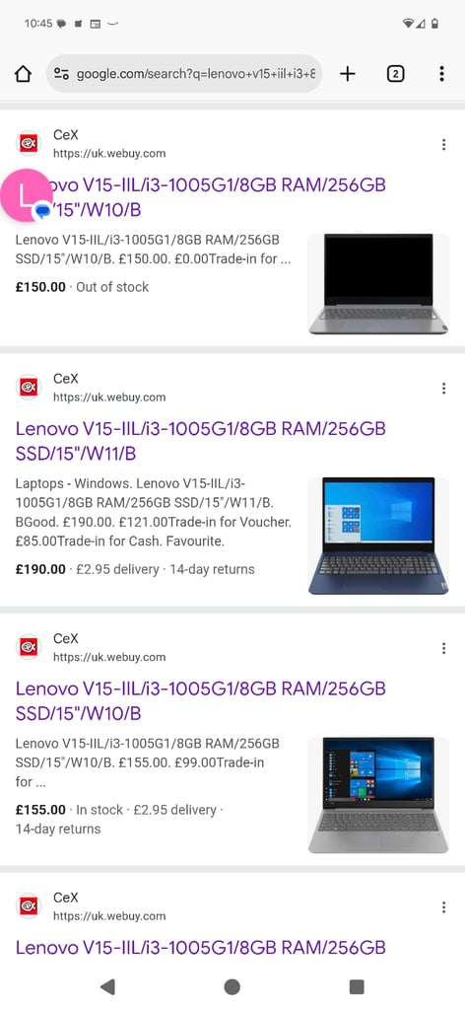
Task: Tap the Chrome home icon
Action: (x=23, y=74)
